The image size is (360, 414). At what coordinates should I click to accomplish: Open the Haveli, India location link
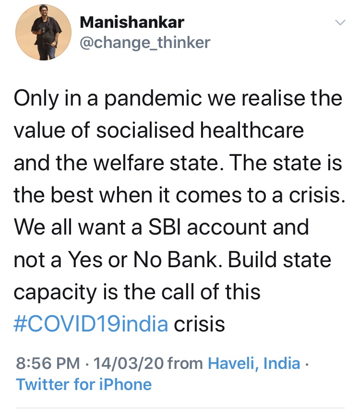pos(254,363)
